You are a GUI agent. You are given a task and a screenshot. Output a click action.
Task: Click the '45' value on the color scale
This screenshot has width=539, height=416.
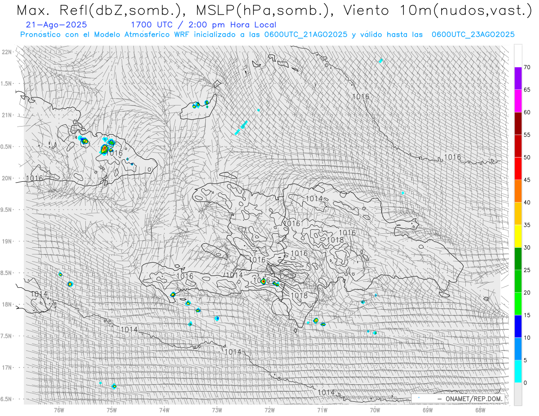(x=527, y=180)
